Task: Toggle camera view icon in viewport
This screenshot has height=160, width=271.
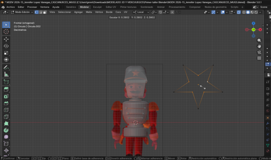Action: point(259,52)
